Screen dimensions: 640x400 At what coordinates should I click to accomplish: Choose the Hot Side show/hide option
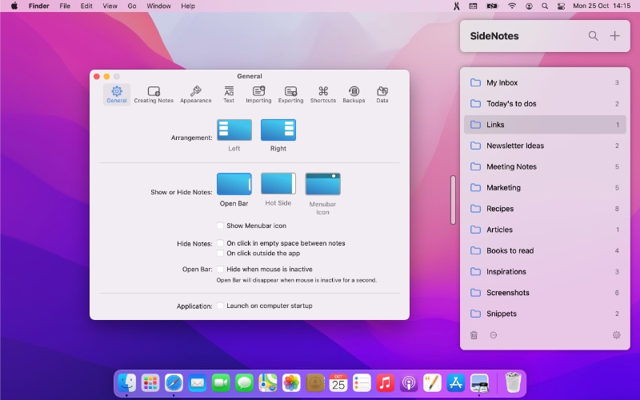pyautogui.click(x=278, y=184)
